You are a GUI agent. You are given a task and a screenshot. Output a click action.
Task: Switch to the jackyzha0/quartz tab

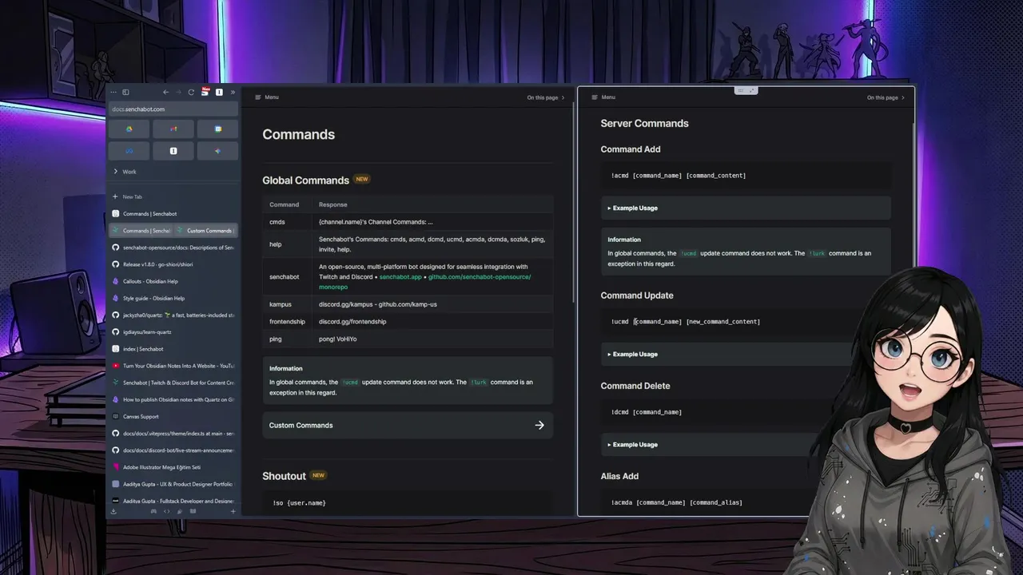point(173,315)
